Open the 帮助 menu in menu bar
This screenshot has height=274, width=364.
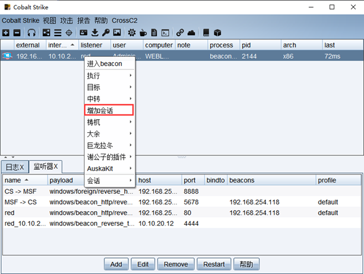pyautogui.click(x=101, y=21)
